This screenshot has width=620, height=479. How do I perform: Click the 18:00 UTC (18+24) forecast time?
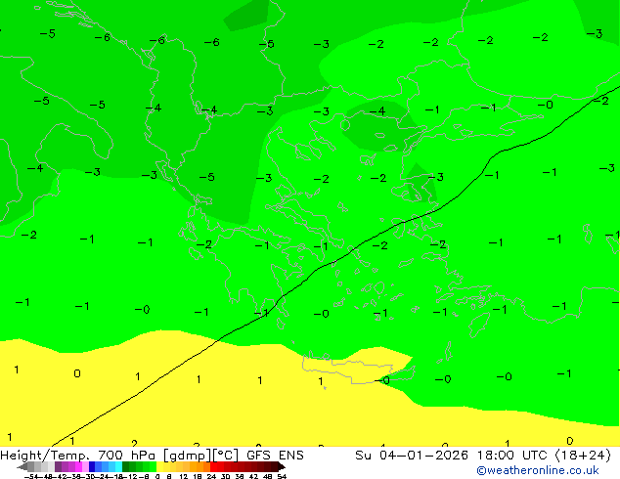pyautogui.click(x=544, y=456)
